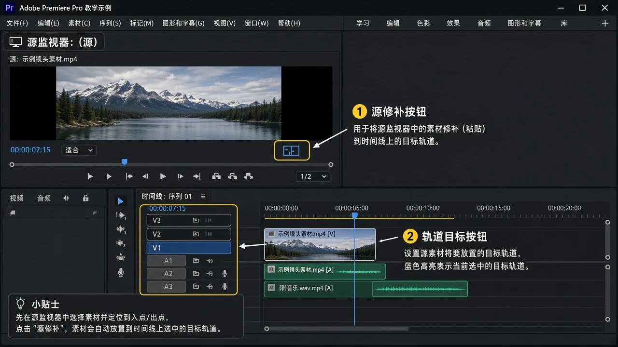618x347 pixels.
Task: Switch to the 色彩 workspace
Action: (423, 23)
